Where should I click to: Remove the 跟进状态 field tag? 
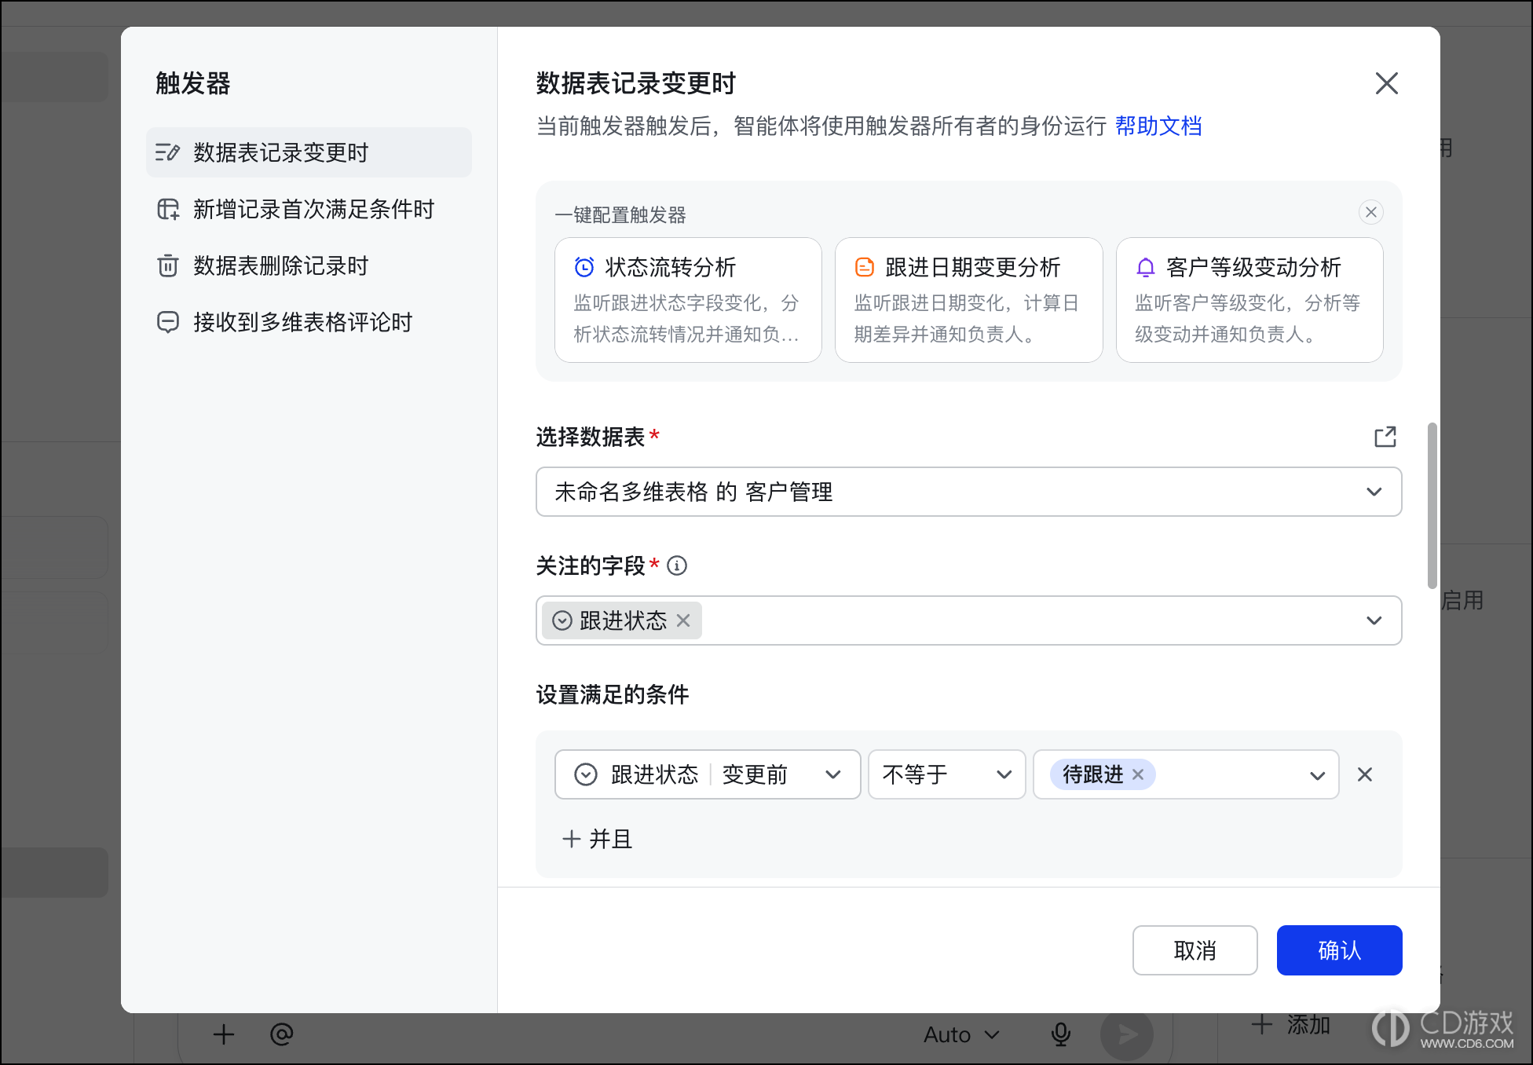coord(683,620)
